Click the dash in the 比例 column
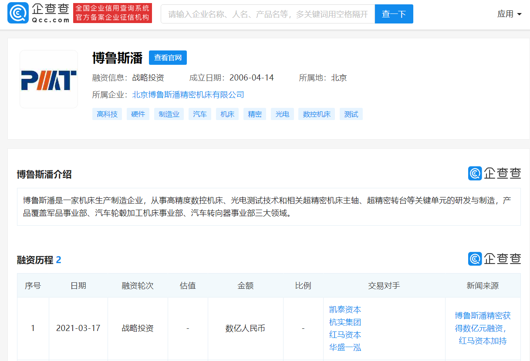The image size is (530, 361). 303,328
